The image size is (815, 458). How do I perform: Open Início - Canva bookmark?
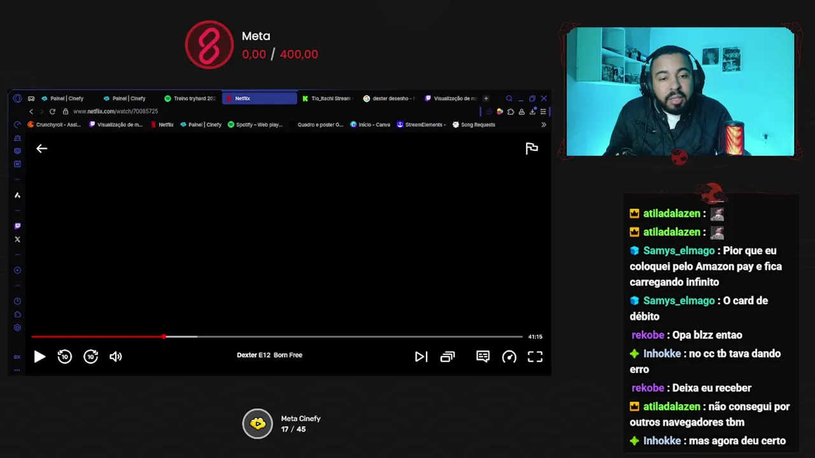click(371, 125)
